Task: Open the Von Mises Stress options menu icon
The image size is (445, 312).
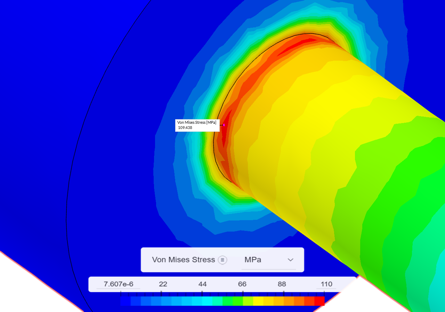Action: click(x=222, y=260)
